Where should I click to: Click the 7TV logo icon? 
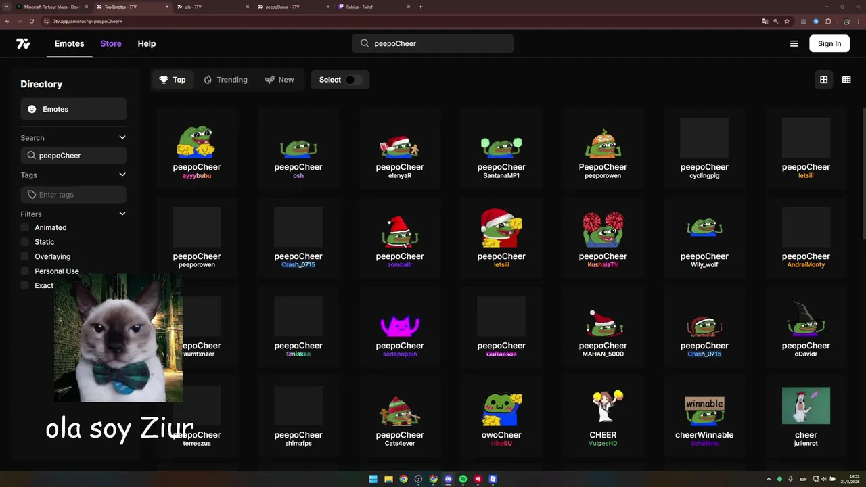tap(23, 43)
